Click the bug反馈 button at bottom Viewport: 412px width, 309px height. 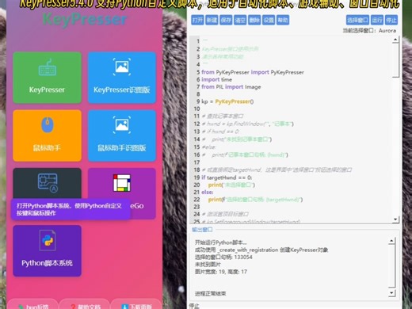coord(32,304)
